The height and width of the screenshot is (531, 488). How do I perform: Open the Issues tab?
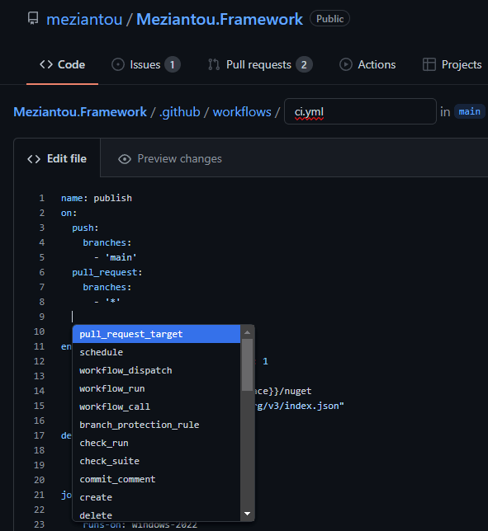coord(146,64)
